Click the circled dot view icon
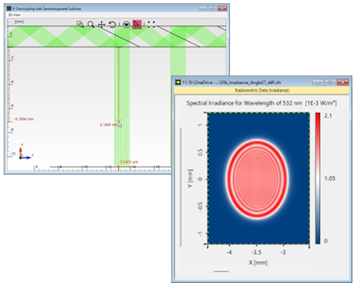This screenshot has height=286, width=355. click(x=126, y=24)
